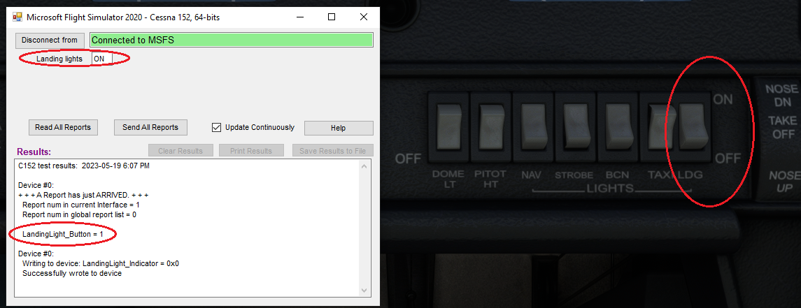Click Read All Reports button
The image size is (801, 308).
coord(63,128)
